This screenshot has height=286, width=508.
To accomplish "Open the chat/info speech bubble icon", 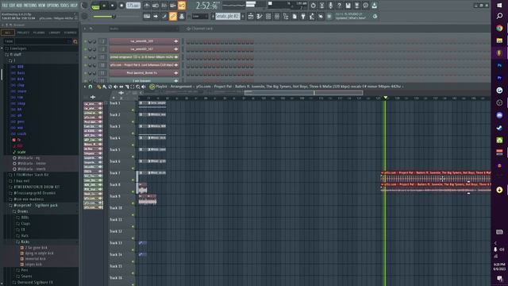I will click(365, 6).
